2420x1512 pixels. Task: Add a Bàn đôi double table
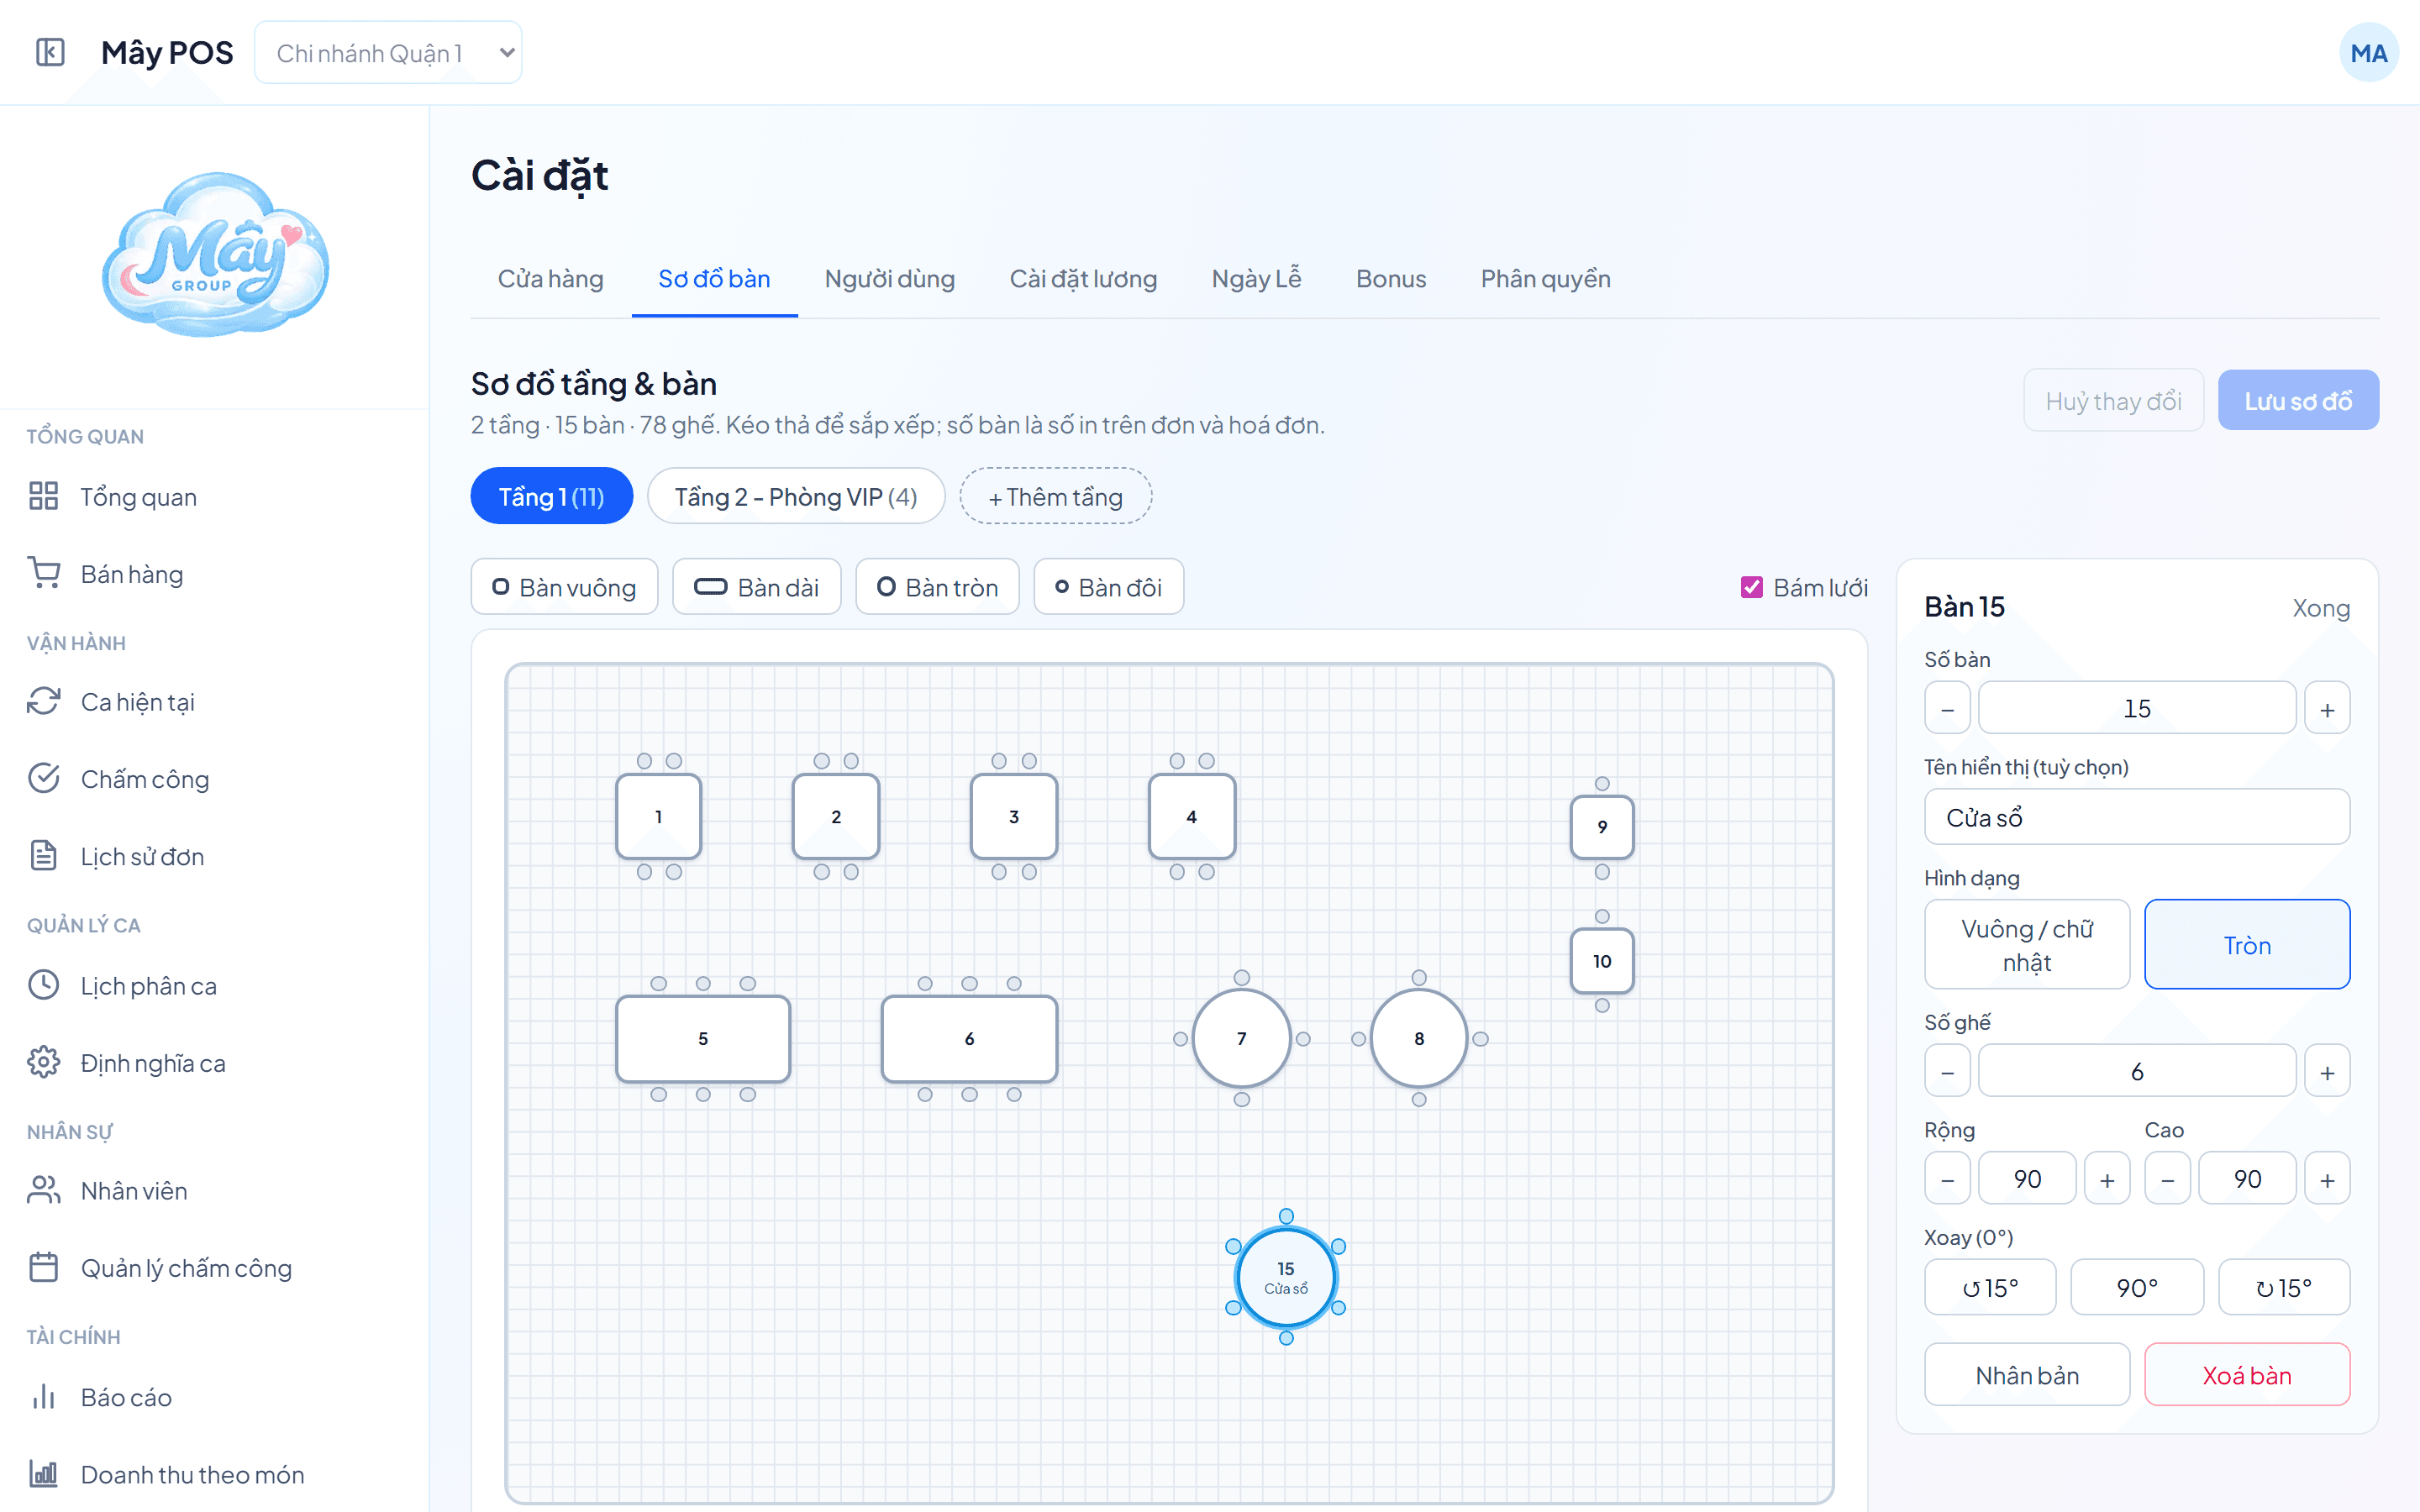pos(1108,587)
